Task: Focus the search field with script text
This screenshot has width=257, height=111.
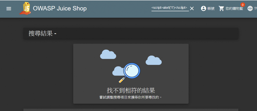Action: pos(170,8)
